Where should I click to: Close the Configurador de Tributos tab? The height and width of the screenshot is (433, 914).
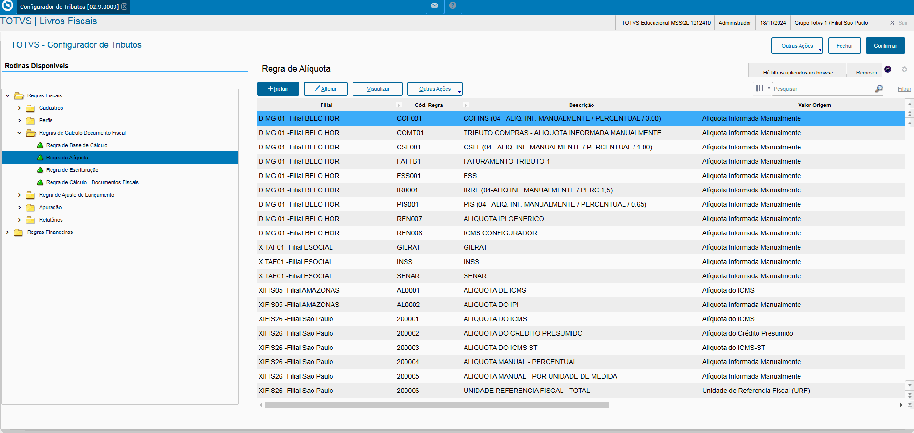click(124, 6)
